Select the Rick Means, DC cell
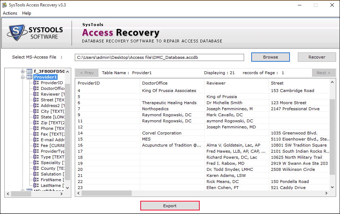The image size is (340, 214). coord(236,181)
